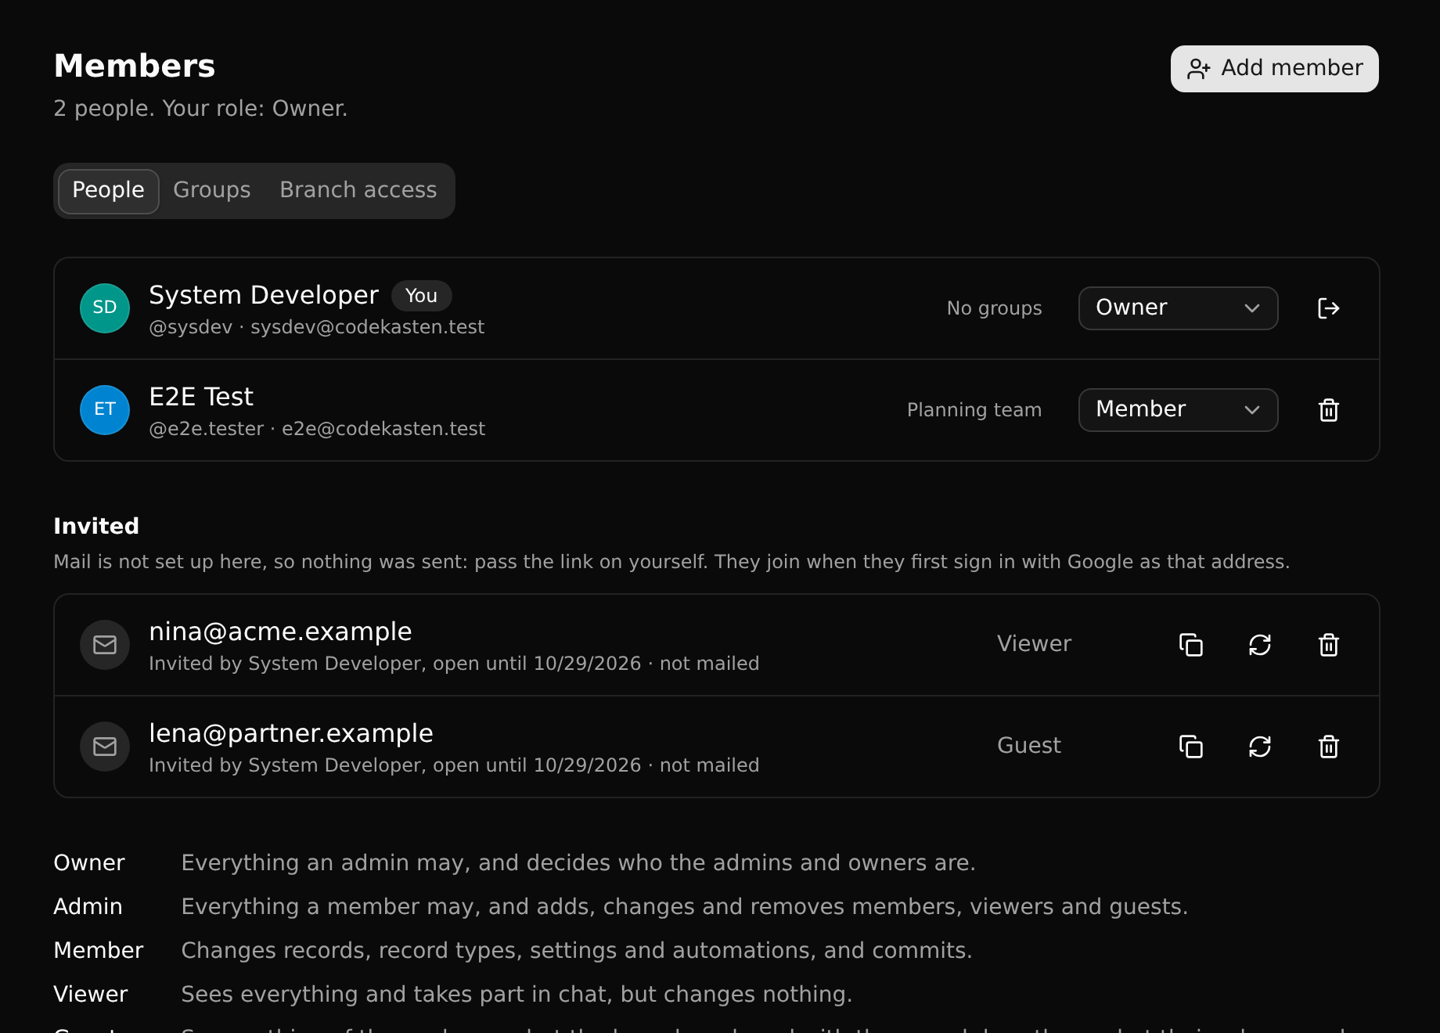Click the Invited section heading
This screenshot has height=1033, width=1440.
96,526
